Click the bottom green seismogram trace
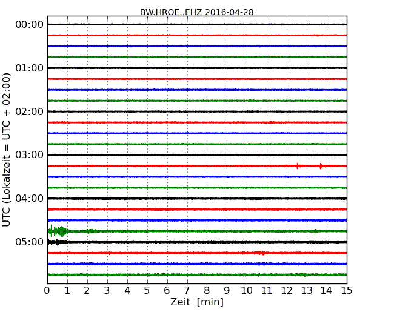Image resolution: width=394 pixels, height=315 pixels. point(197,275)
